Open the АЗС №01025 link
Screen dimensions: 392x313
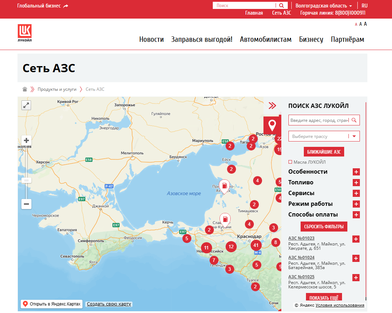click(x=301, y=277)
